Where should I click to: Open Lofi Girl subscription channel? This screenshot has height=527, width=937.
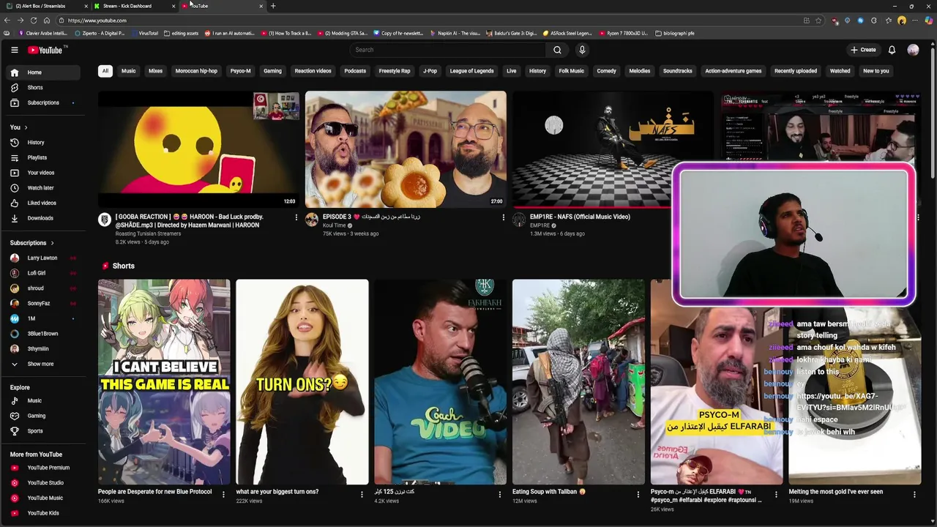click(44, 273)
